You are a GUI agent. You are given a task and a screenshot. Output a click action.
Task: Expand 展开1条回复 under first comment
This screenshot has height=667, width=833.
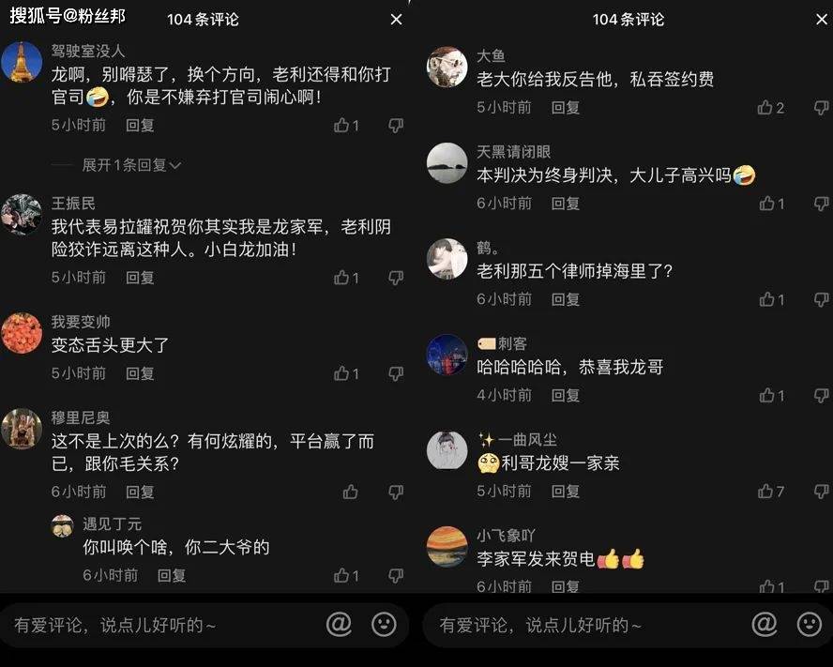131,165
